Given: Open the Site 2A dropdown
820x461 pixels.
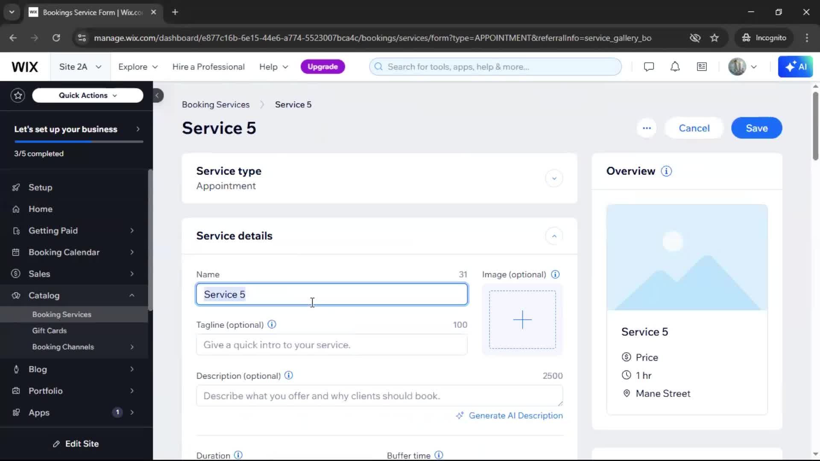Looking at the screenshot, I should [x=80, y=67].
